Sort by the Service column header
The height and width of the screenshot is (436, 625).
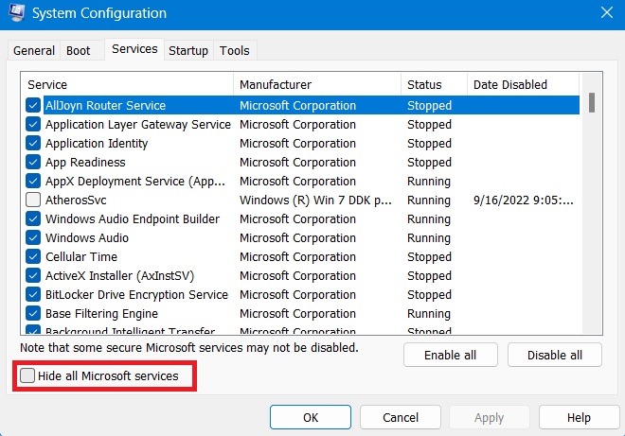click(127, 84)
